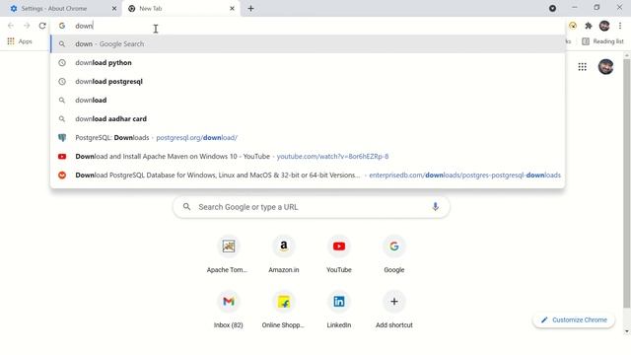Click the browser forward arrow
The width and height of the screenshot is (631, 355).
tap(27, 26)
